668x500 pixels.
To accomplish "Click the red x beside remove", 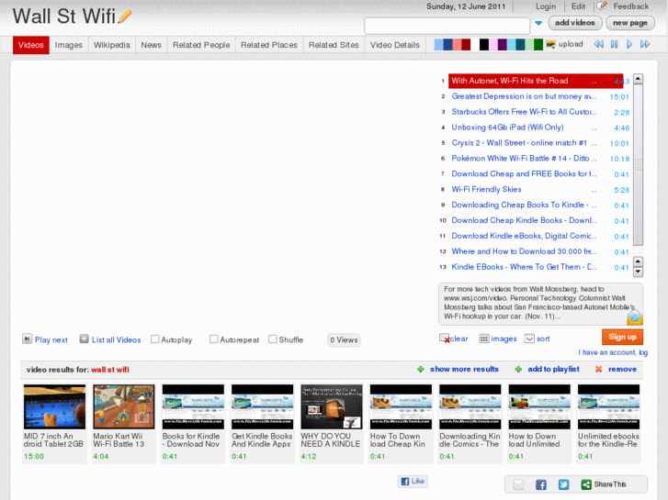I will click(x=598, y=370).
